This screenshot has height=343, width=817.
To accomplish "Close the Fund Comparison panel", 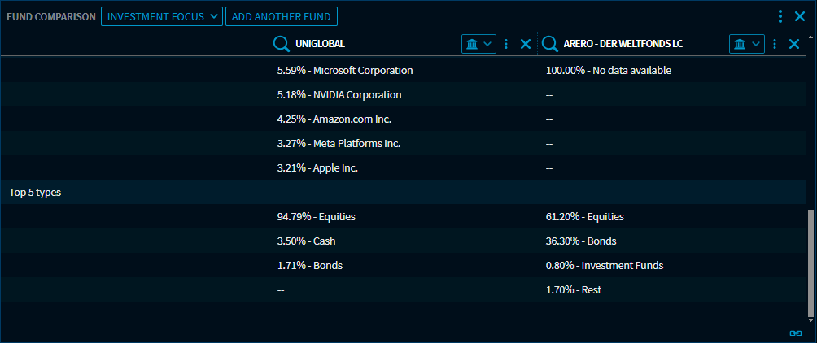I will (x=799, y=16).
